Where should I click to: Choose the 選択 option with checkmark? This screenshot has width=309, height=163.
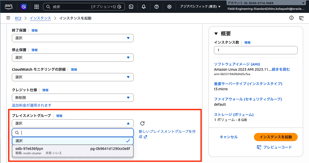pyautogui.click(x=73, y=141)
